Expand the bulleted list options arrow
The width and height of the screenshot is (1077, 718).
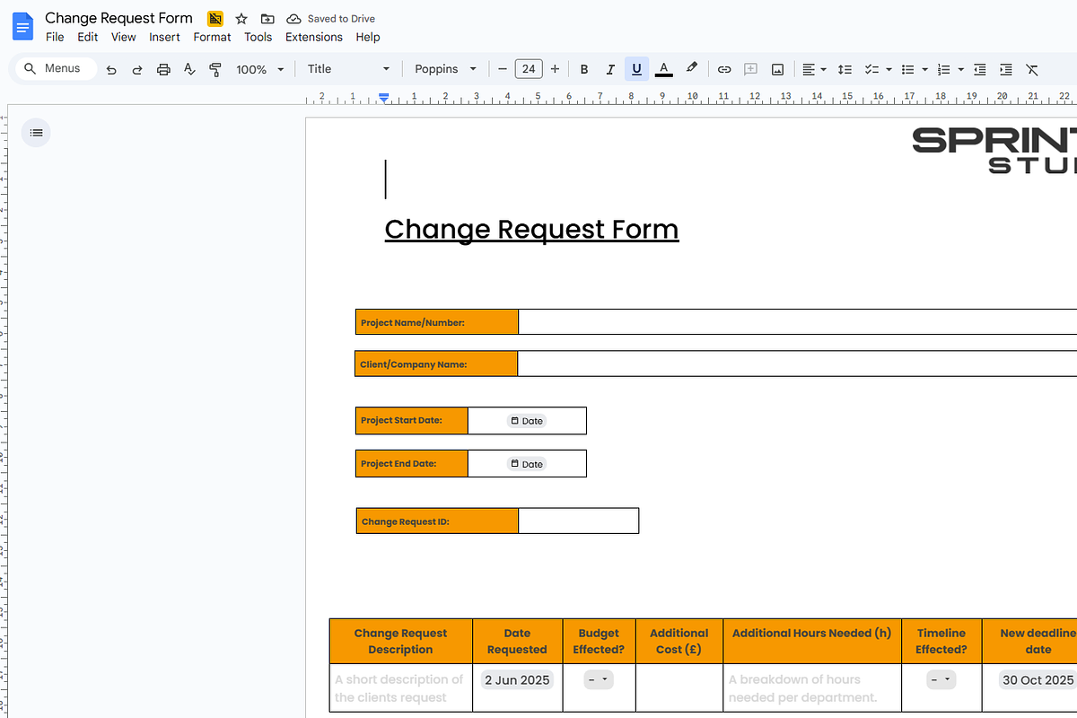924,69
